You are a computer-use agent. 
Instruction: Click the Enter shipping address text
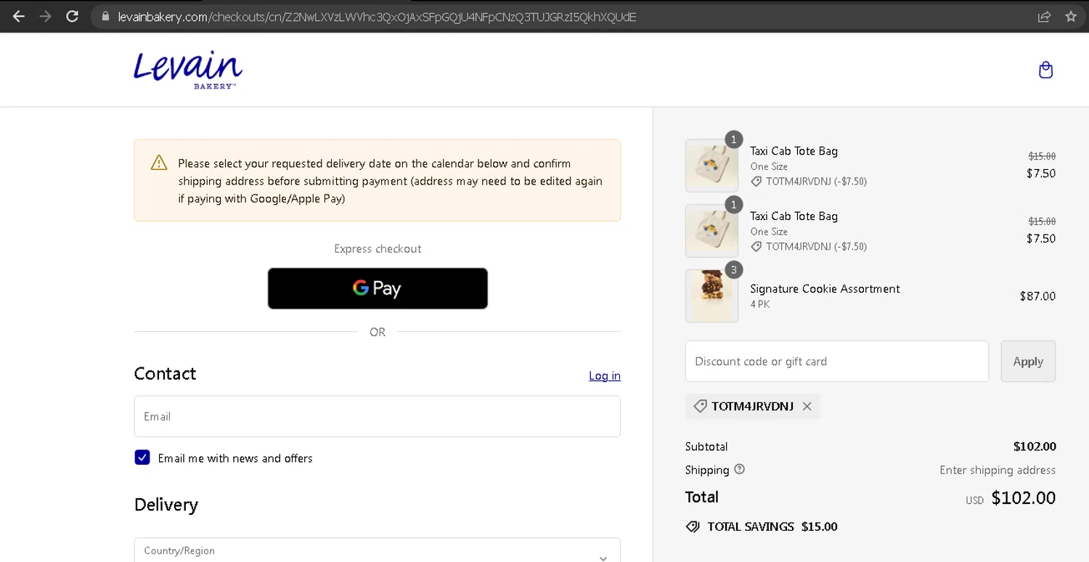point(998,470)
